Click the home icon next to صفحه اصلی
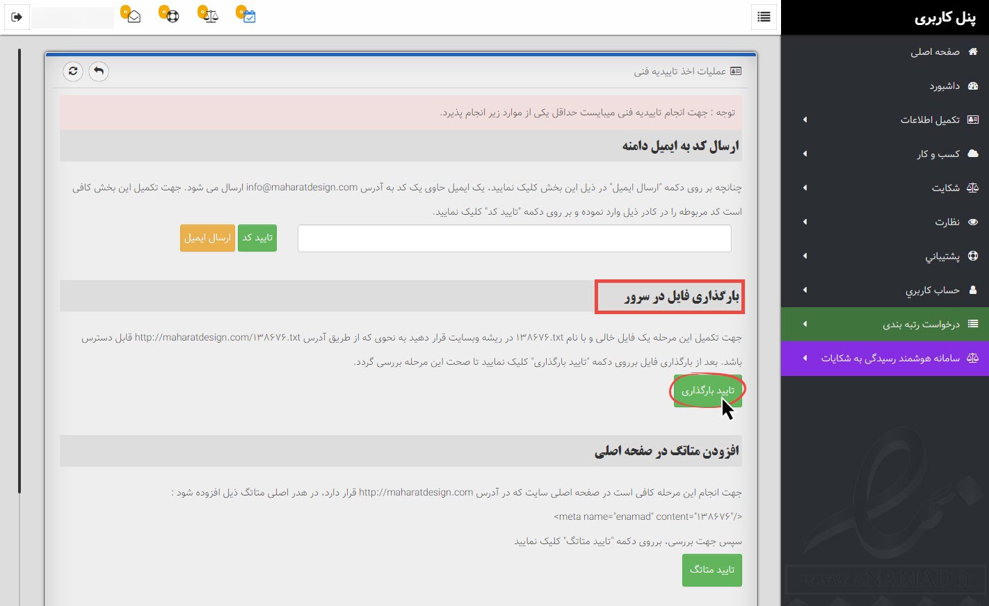The width and height of the screenshot is (989, 606). pos(973,51)
